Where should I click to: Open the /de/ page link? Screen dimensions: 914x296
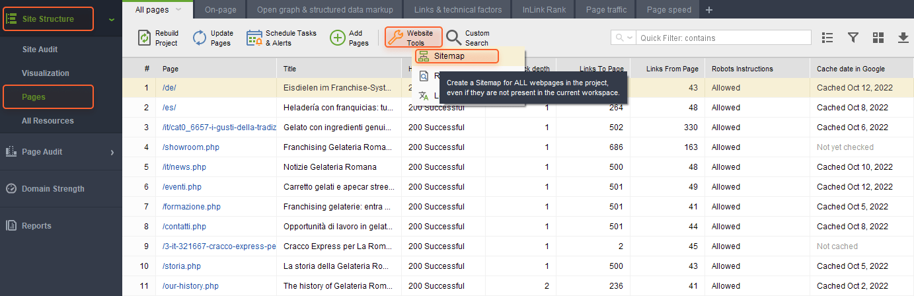169,88
